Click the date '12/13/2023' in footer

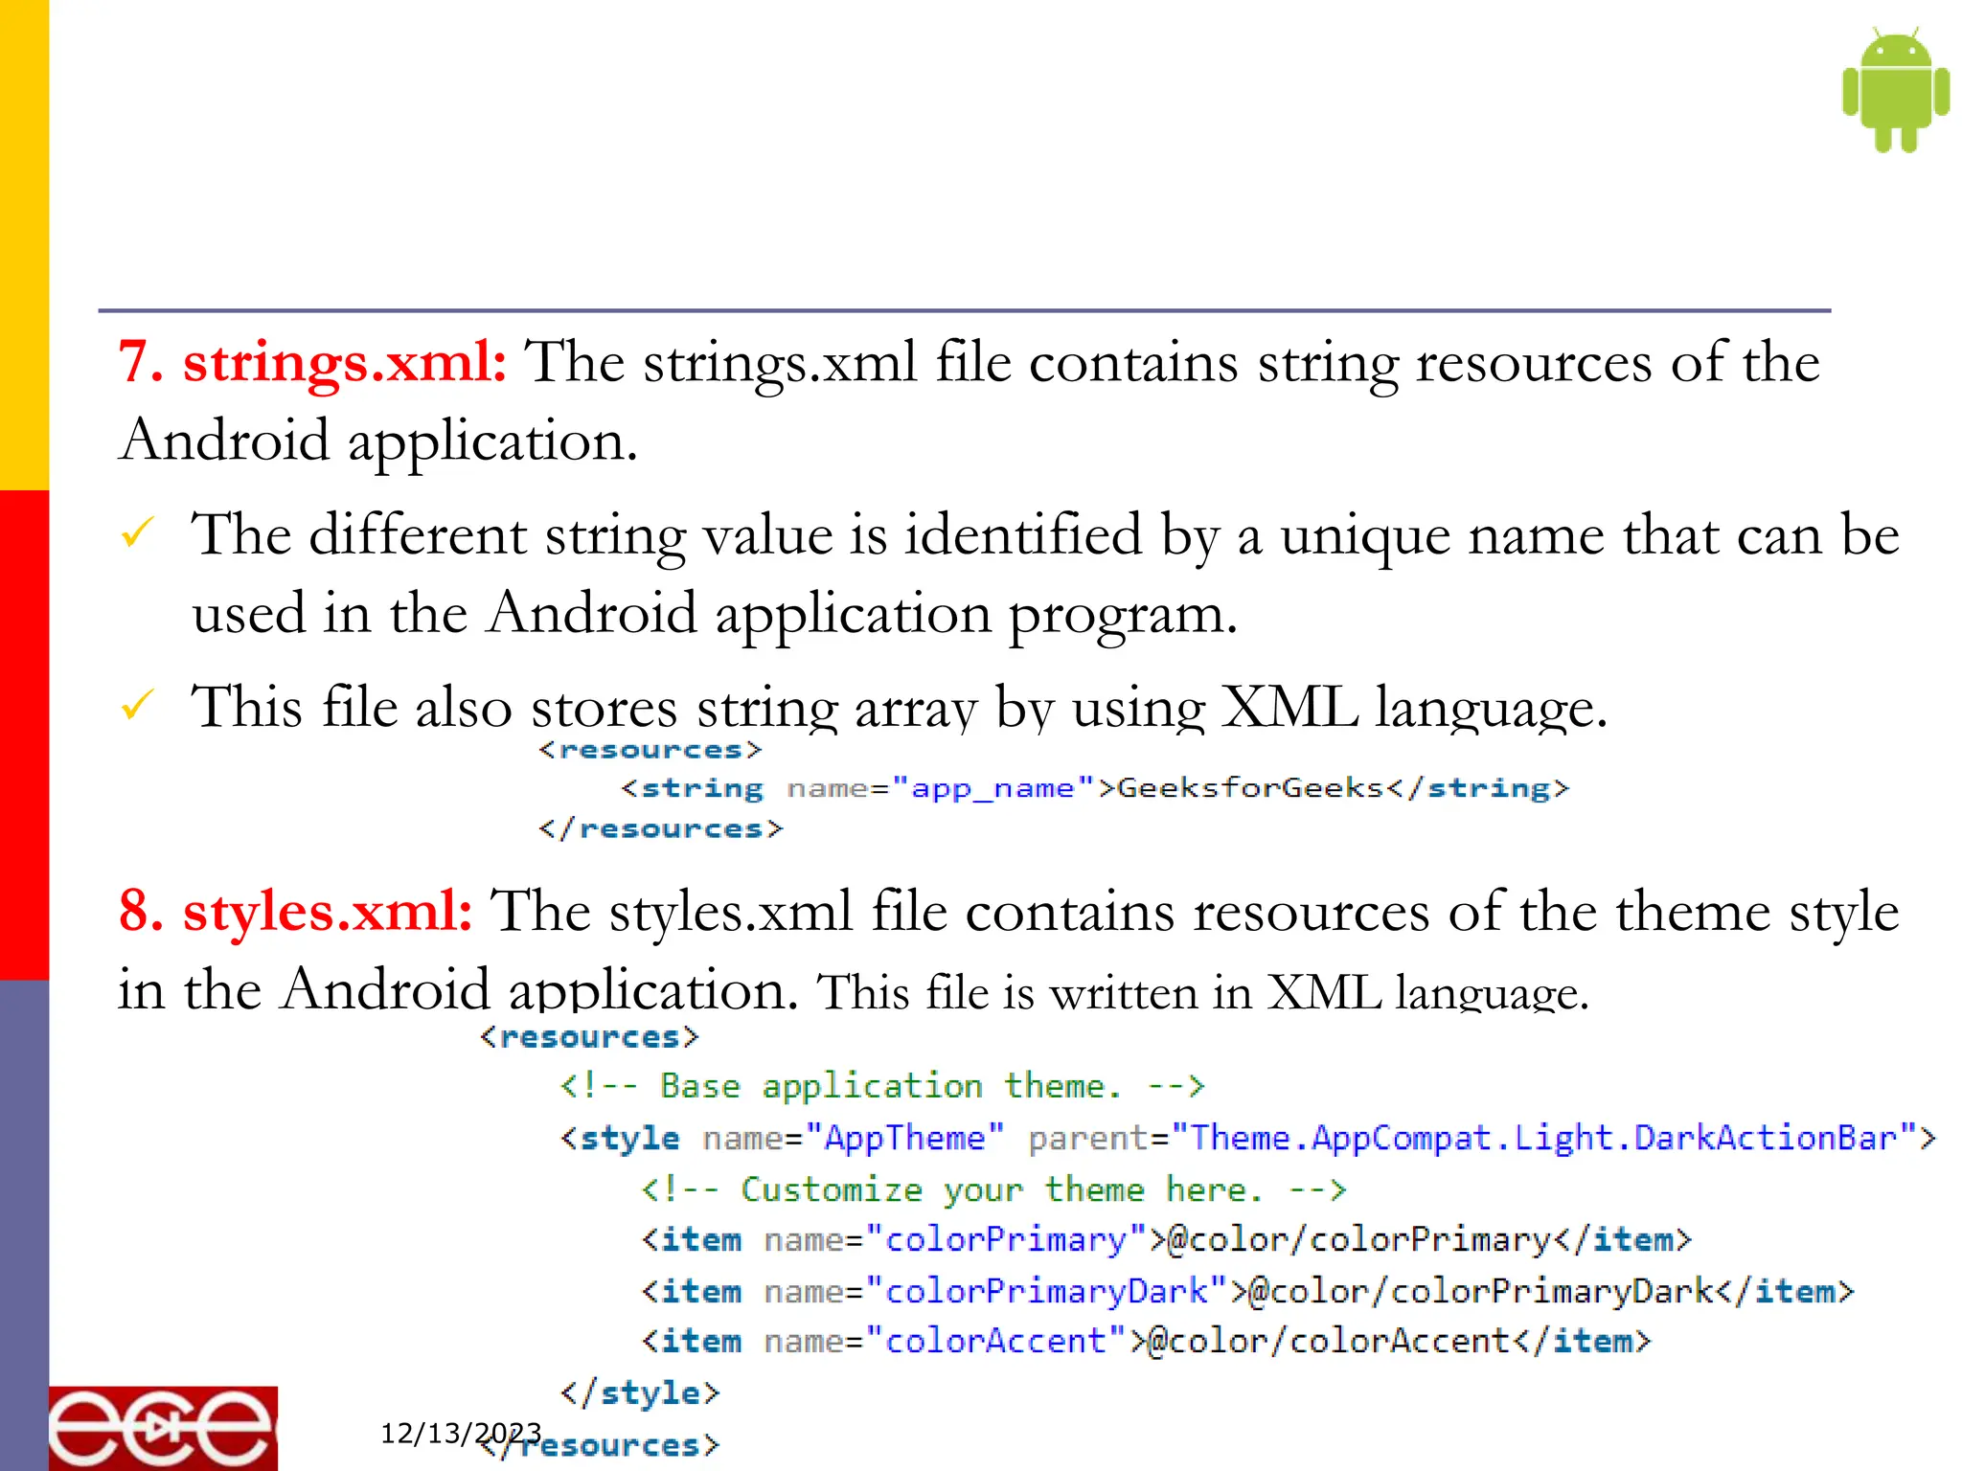tap(461, 1434)
